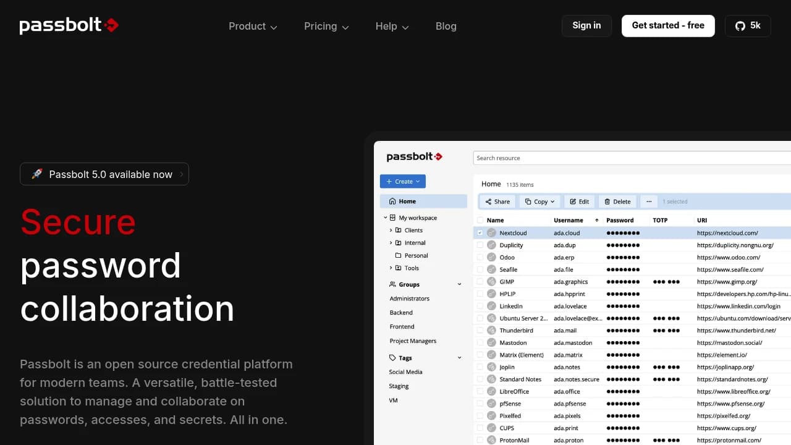Click the LibreOffice resource icon
This screenshot has height=445, width=791.
pyautogui.click(x=492, y=391)
